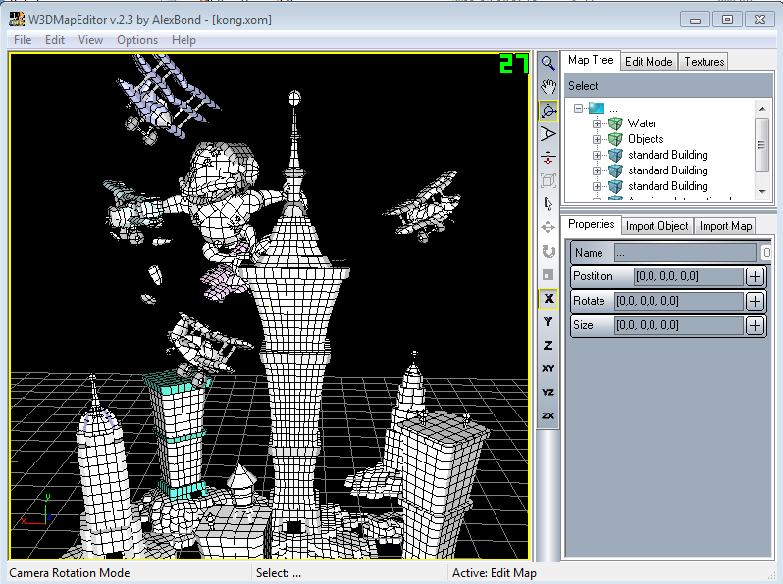Screen dimensions: 783x584
Task: Open the Options menu
Action: coord(137,40)
